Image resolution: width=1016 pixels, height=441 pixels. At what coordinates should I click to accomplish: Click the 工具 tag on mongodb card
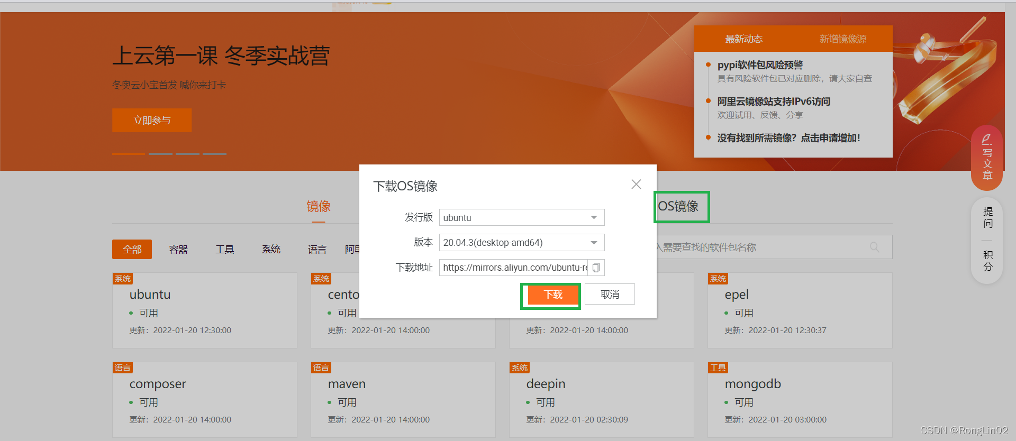(718, 368)
